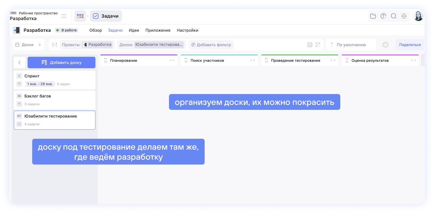434x213 pixels.
Task: Open board settings gear icon
Action: pyautogui.click(x=385, y=45)
